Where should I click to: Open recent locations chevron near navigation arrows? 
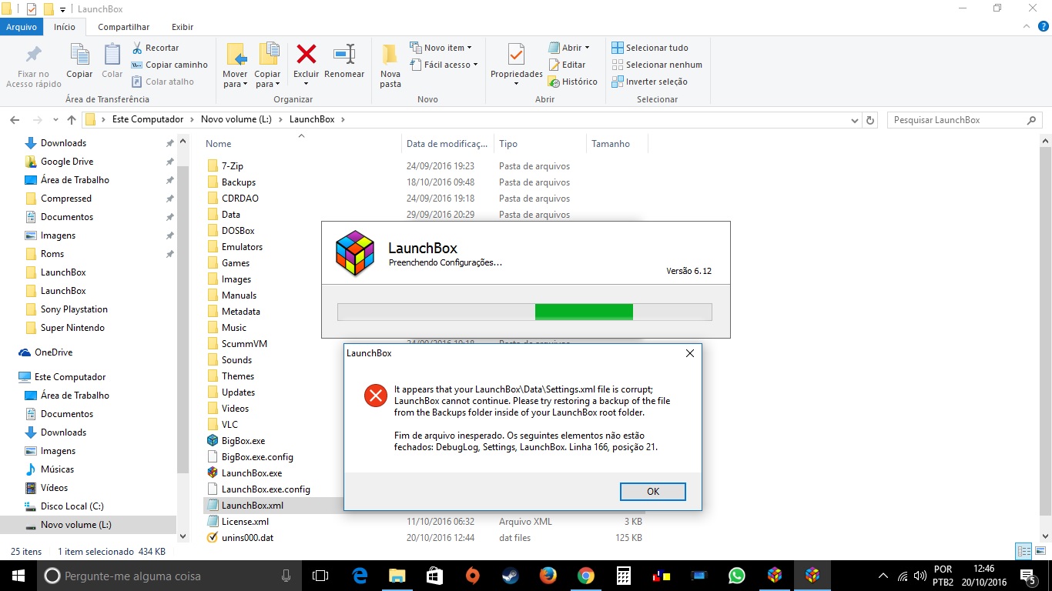[55, 120]
